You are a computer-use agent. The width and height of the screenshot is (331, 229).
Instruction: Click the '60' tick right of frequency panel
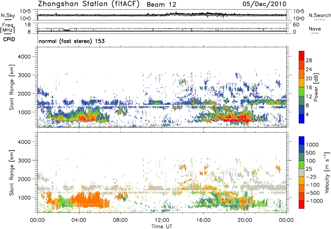coord(296,25)
